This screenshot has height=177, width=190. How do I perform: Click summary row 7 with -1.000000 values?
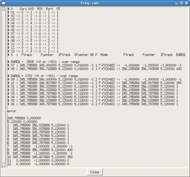point(40,146)
